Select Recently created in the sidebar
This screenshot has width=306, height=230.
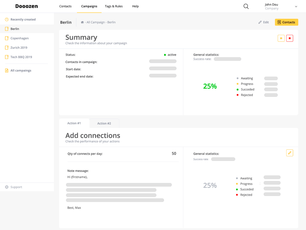23,19
